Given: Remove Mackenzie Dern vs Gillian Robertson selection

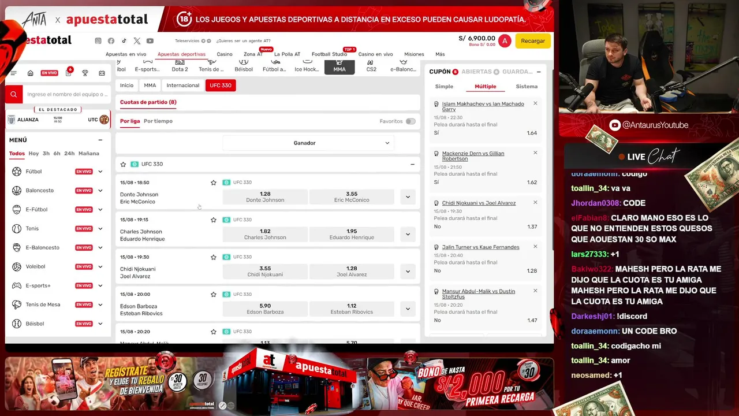Looking at the screenshot, I should [x=535, y=153].
